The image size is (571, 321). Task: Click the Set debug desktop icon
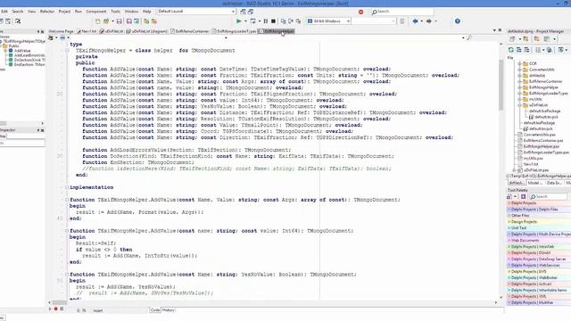[x=251, y=12]
